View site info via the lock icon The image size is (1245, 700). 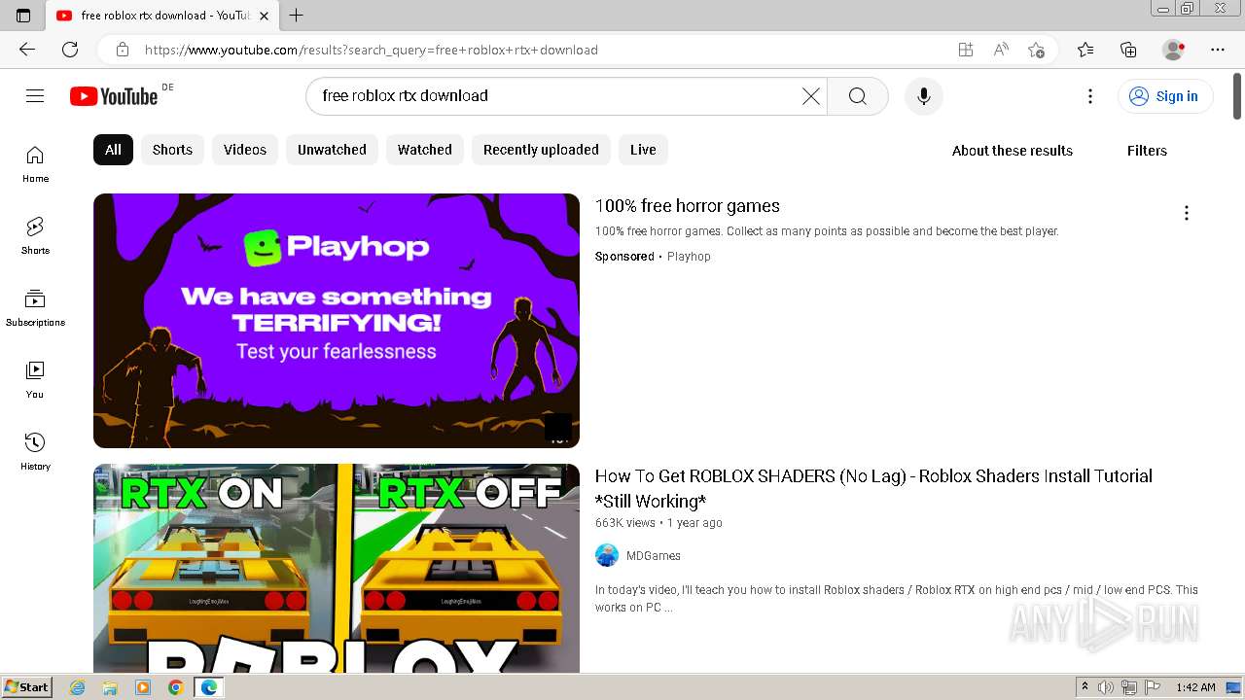(x=122, y=50)
